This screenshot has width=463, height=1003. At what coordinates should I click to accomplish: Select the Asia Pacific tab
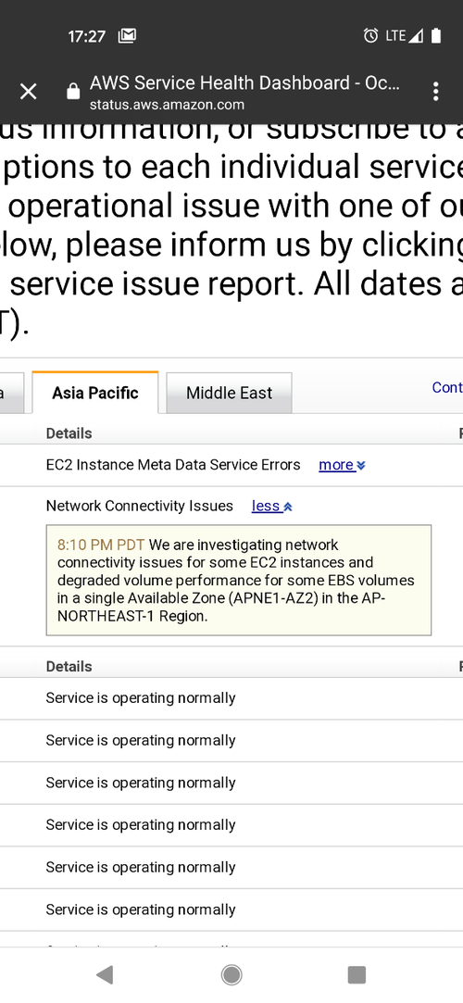point(95,393)
